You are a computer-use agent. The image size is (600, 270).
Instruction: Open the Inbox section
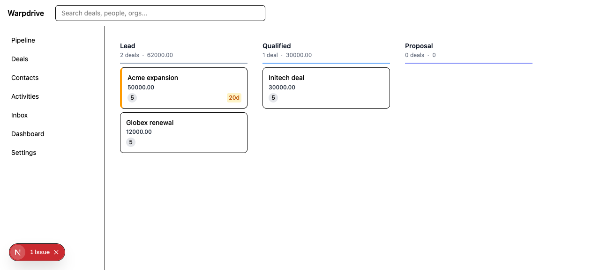20,115
